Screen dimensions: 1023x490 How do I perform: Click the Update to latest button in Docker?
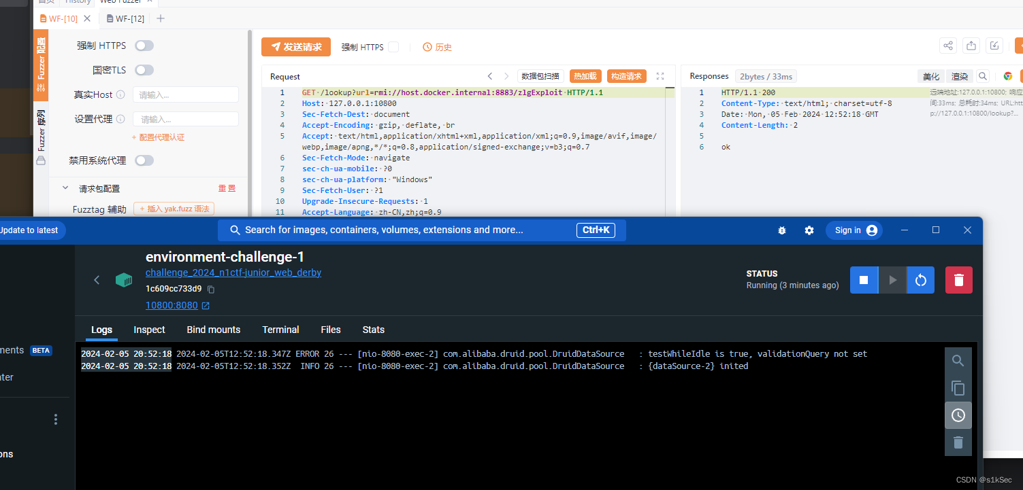point(29,230)
